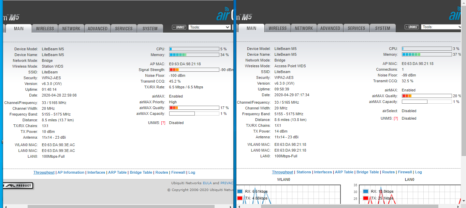Select uptime value 09:58:39
The width and height of the screenshot is (466, 208).
point(282,89)
